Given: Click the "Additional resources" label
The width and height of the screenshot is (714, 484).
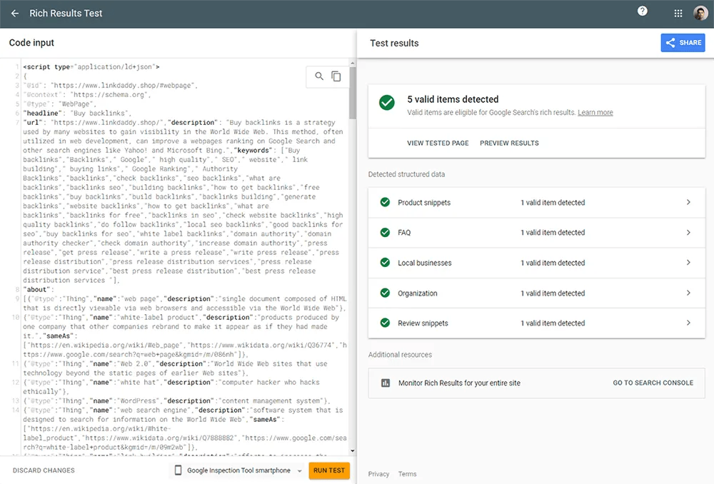Looking at the screenshot, I should click(400, 354).
